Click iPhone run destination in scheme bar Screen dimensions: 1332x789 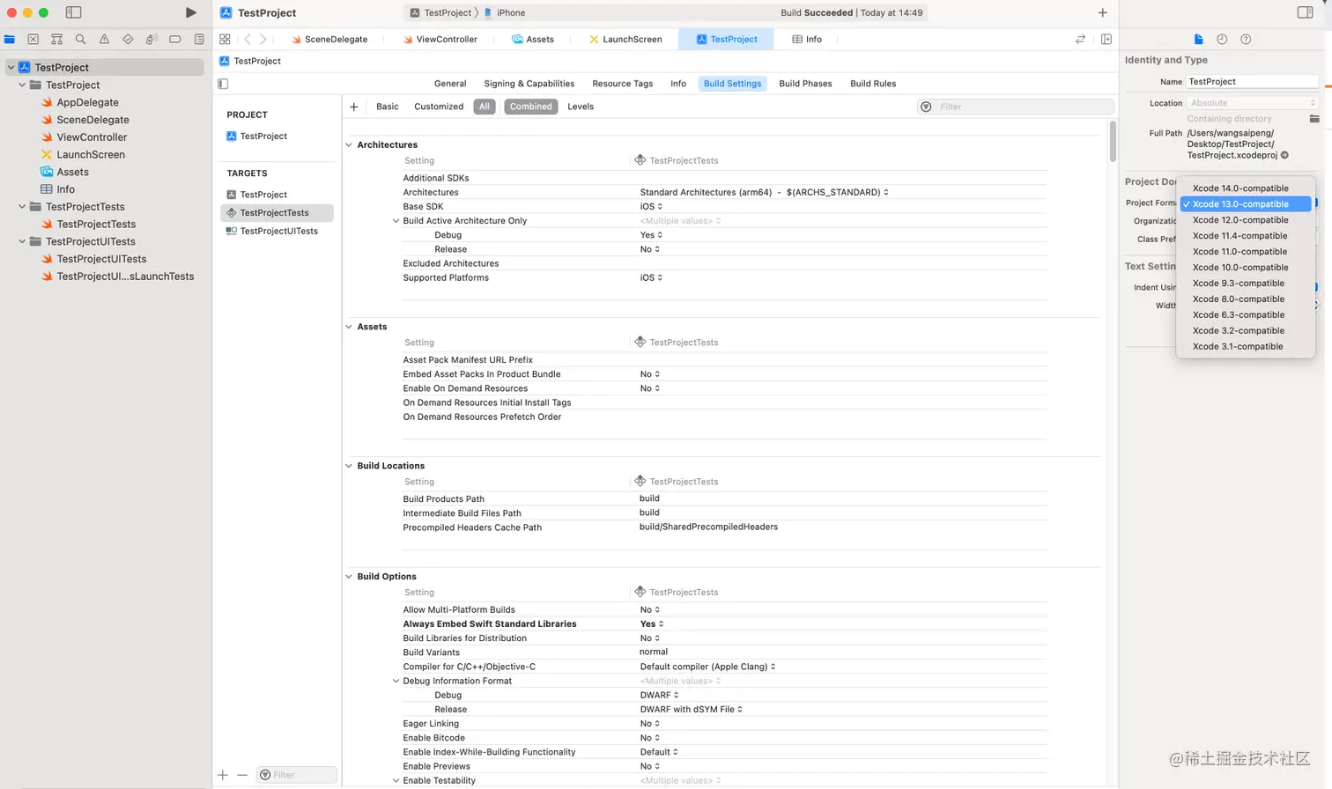point(504,12)
